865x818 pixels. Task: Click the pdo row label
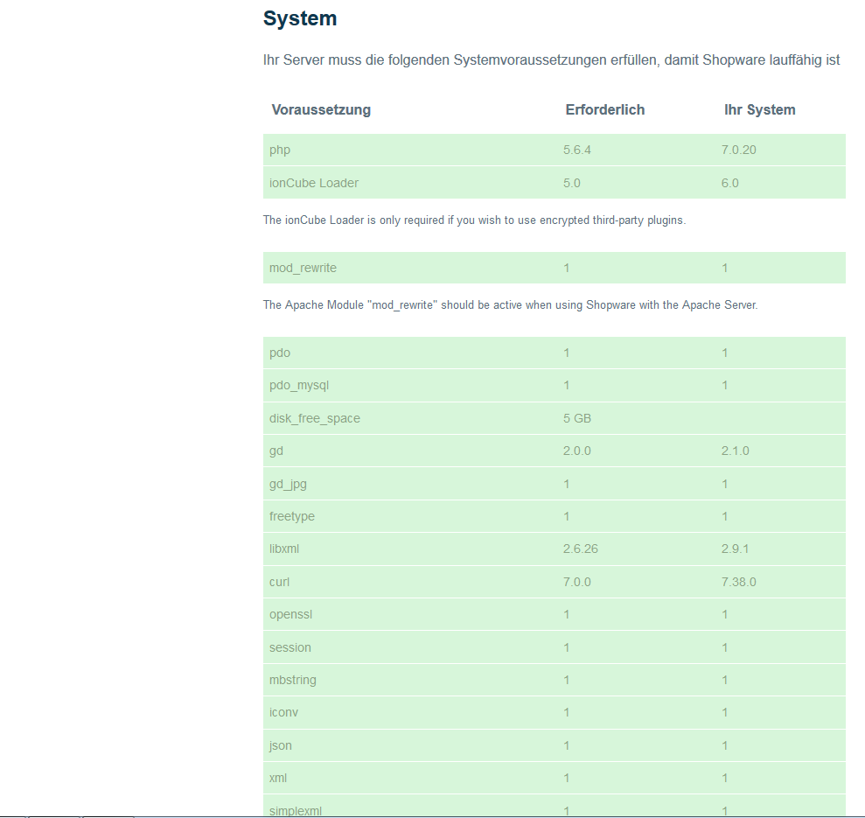tap(280, 353)
